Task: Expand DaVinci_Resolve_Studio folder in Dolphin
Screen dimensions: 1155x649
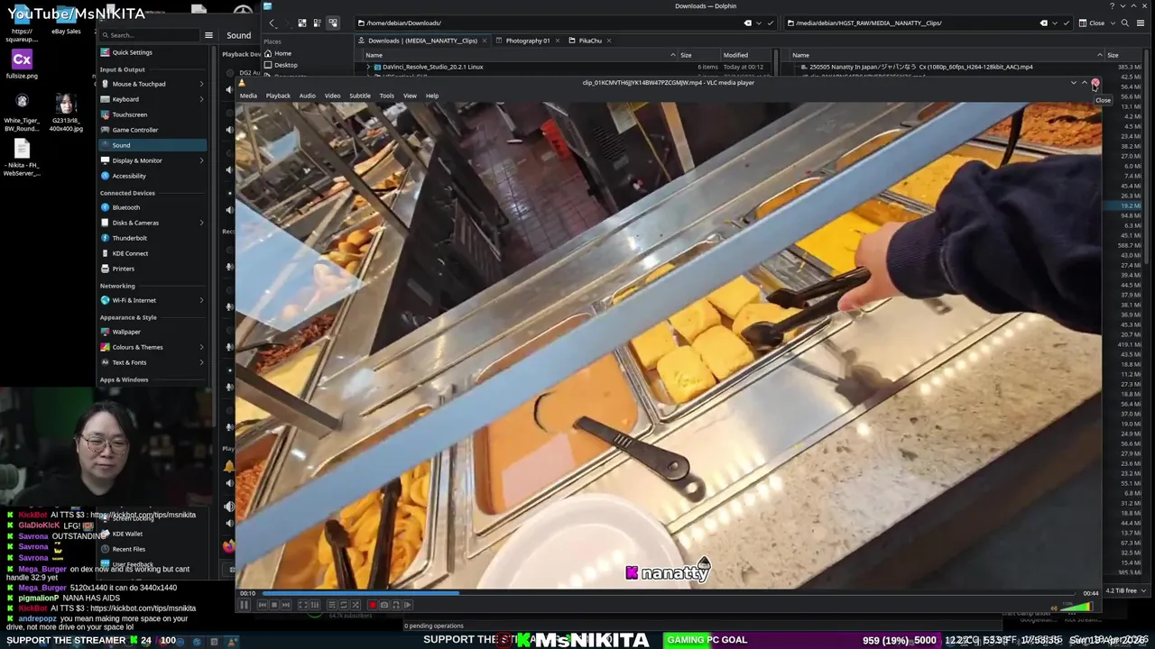Action: [x=368, y=67]
